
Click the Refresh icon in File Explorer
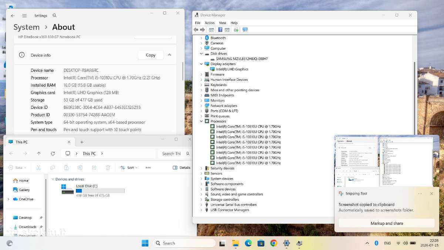pos(53,153)
